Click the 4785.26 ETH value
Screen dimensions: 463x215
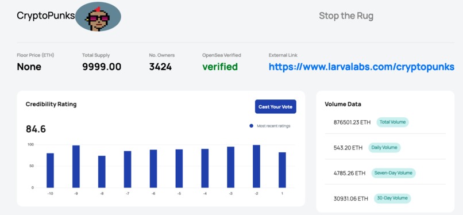click(349, 173)
